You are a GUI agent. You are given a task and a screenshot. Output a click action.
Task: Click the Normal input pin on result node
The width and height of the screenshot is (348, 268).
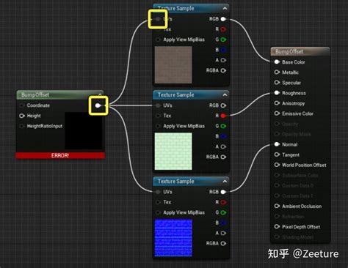click(277, 144)
